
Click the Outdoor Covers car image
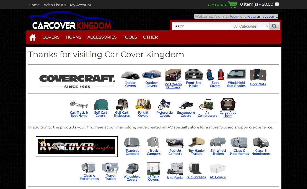click(152, 74)
